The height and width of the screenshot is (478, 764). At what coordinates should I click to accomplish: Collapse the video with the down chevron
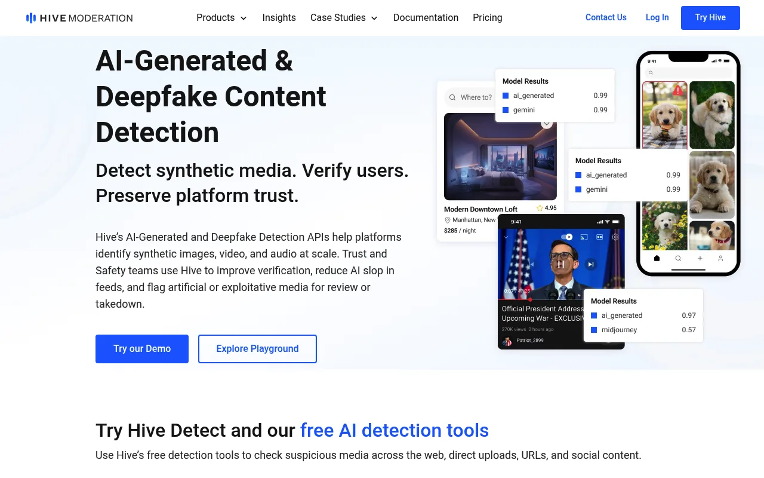(x=506, y=237)
